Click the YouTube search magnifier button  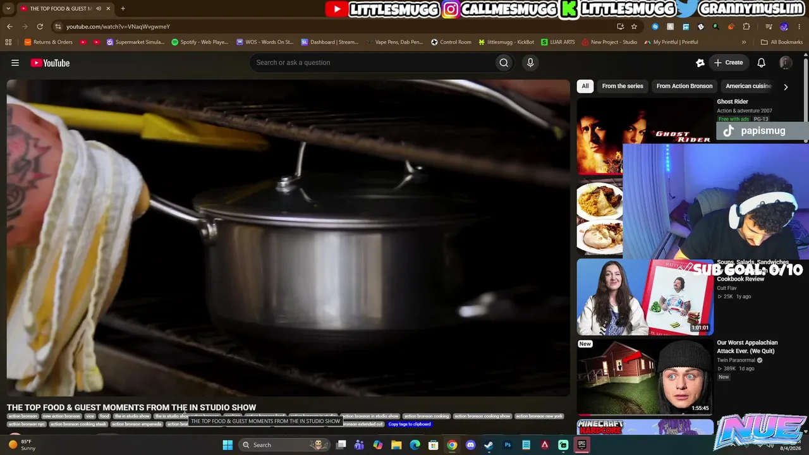[504, 63]
